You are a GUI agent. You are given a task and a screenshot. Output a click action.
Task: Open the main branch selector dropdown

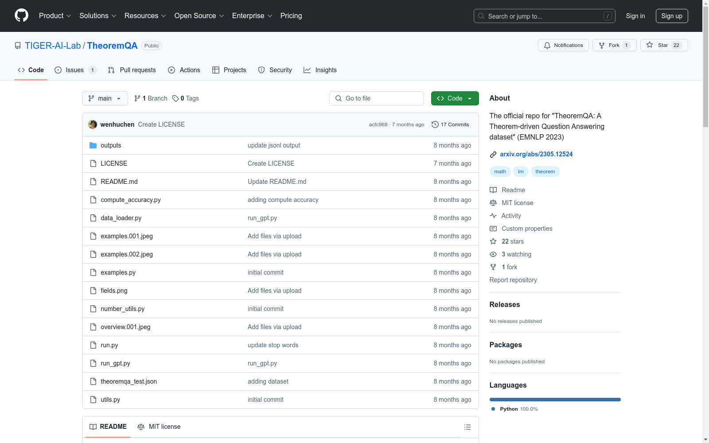(x=105, y=98)
